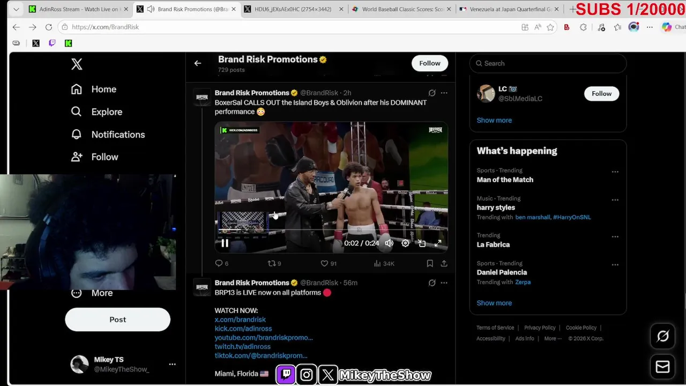The height and width of the screenshot is (386, 686).
Task: Open Daniel Palencia trend
Action: [x=502, y=272]
